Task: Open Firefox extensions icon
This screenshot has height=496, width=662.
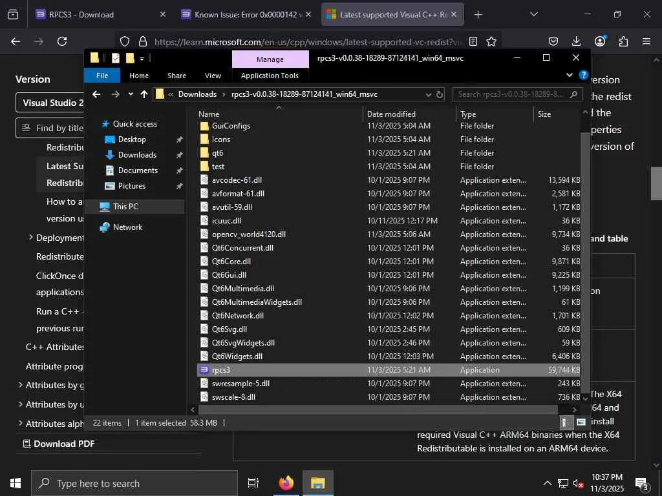Action: pyautogui.click(x=623, y=41)
